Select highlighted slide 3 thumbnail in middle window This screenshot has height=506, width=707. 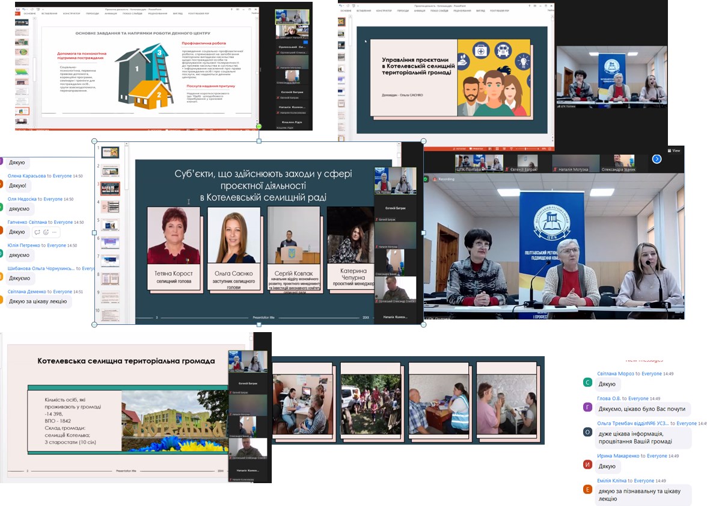coord(110,188)
